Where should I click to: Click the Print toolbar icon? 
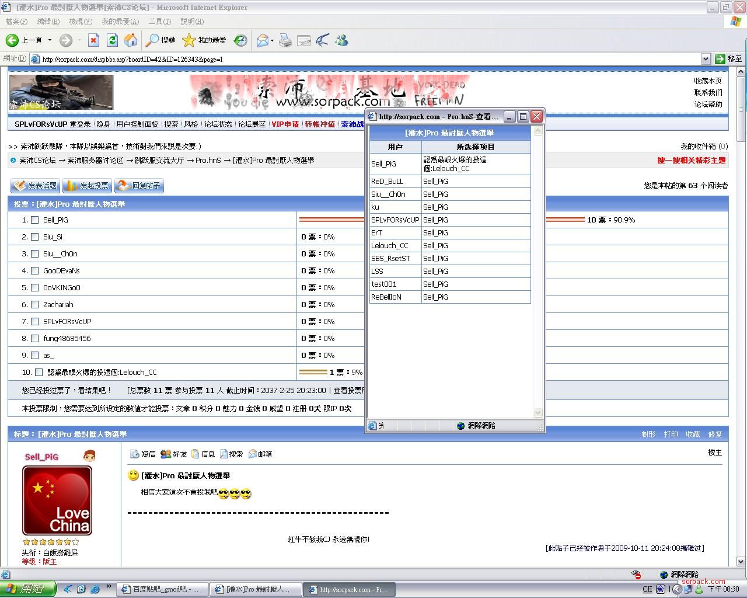[285, 40]
